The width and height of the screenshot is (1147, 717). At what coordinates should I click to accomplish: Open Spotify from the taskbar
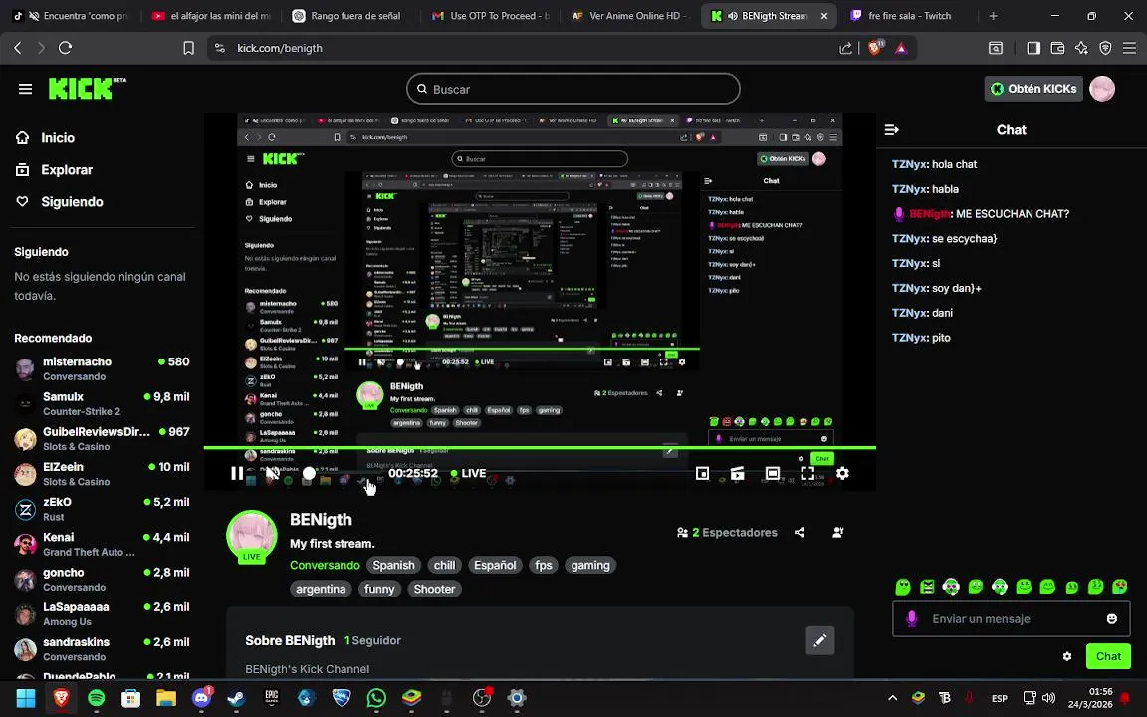(96, 698)
